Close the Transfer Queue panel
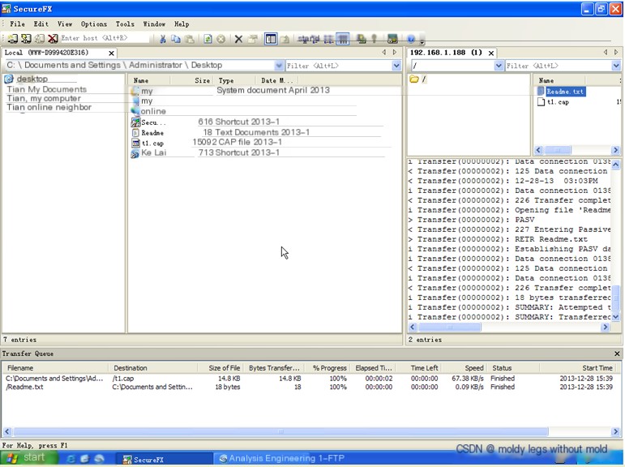 (617, 353)
